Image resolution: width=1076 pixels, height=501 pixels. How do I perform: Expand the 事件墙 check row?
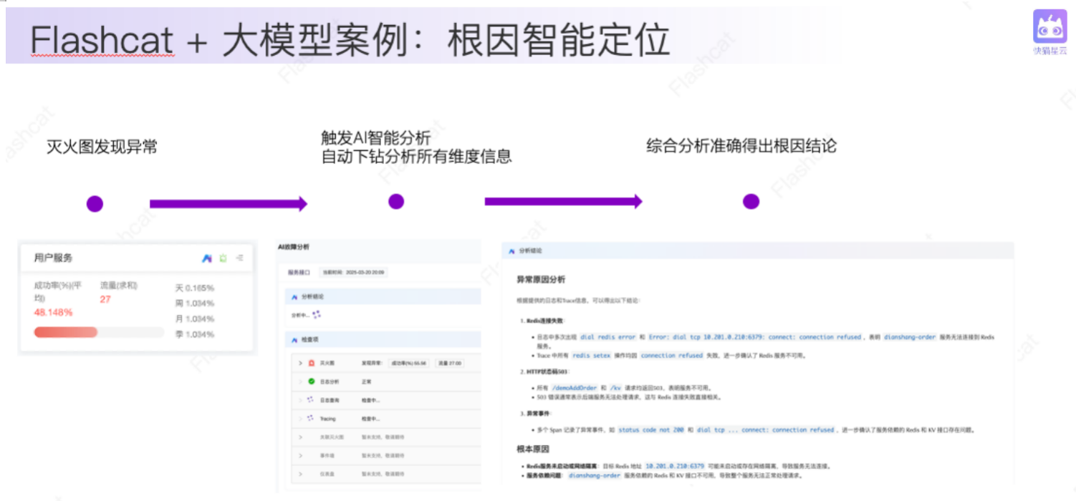301,455
